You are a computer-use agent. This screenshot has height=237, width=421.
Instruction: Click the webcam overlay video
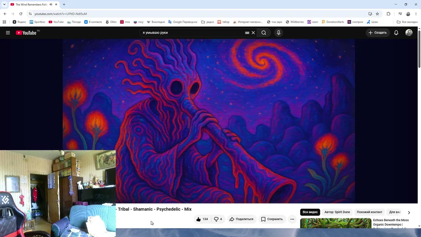[x=58, y=194]
